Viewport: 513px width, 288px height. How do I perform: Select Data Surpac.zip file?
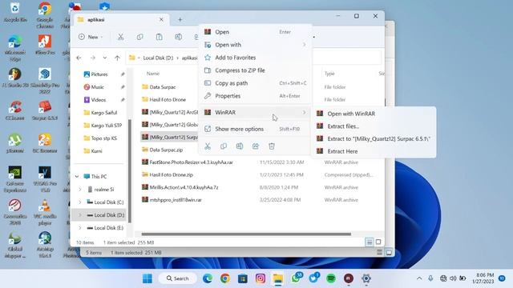coord(162,150)
